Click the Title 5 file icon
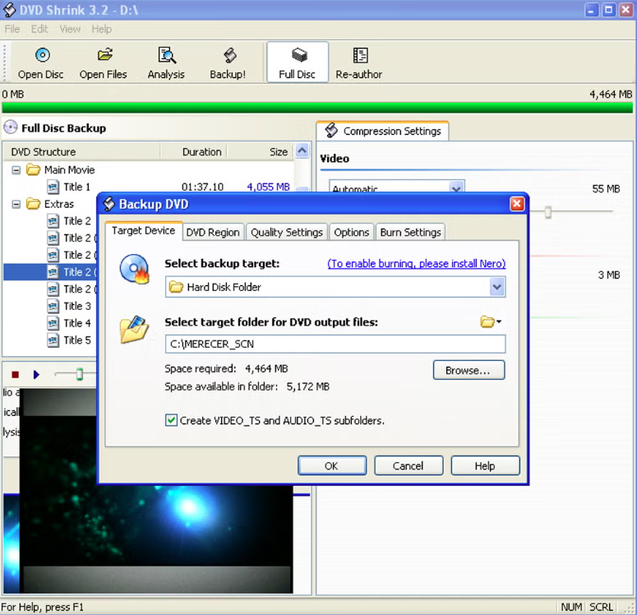The image size is (637, 615). coord(53,340)
